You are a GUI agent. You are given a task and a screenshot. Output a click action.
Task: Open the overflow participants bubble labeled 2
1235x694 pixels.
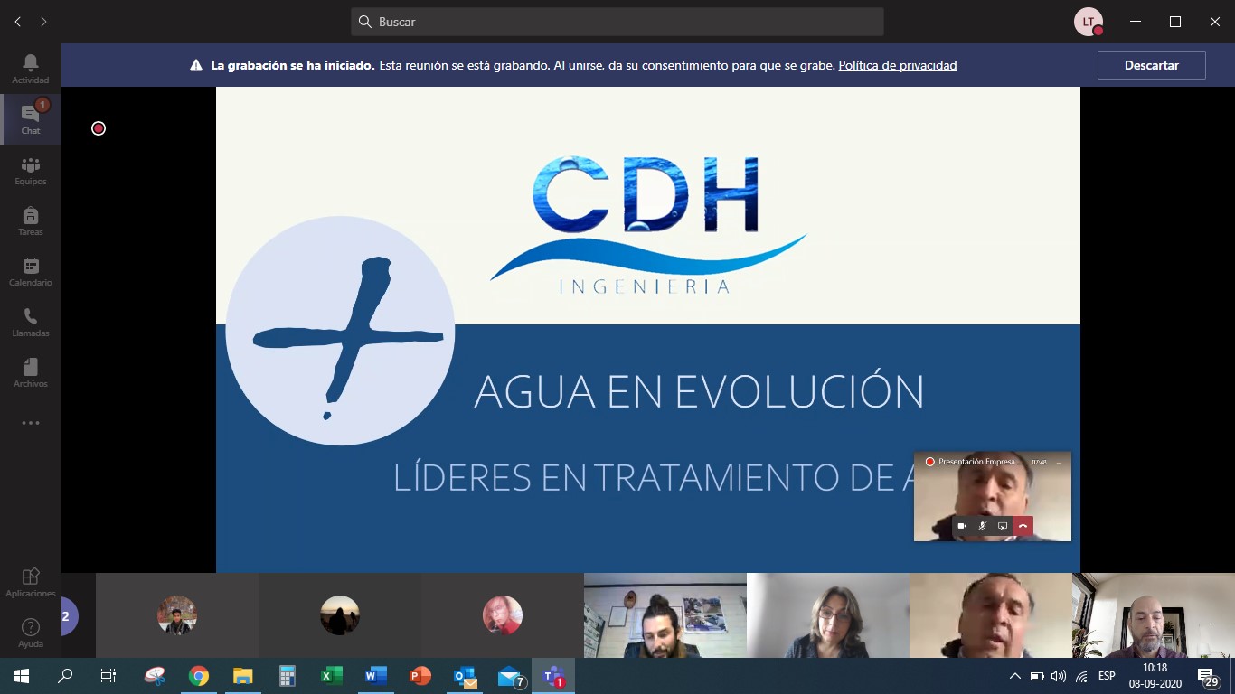click(x=68, y=616)
